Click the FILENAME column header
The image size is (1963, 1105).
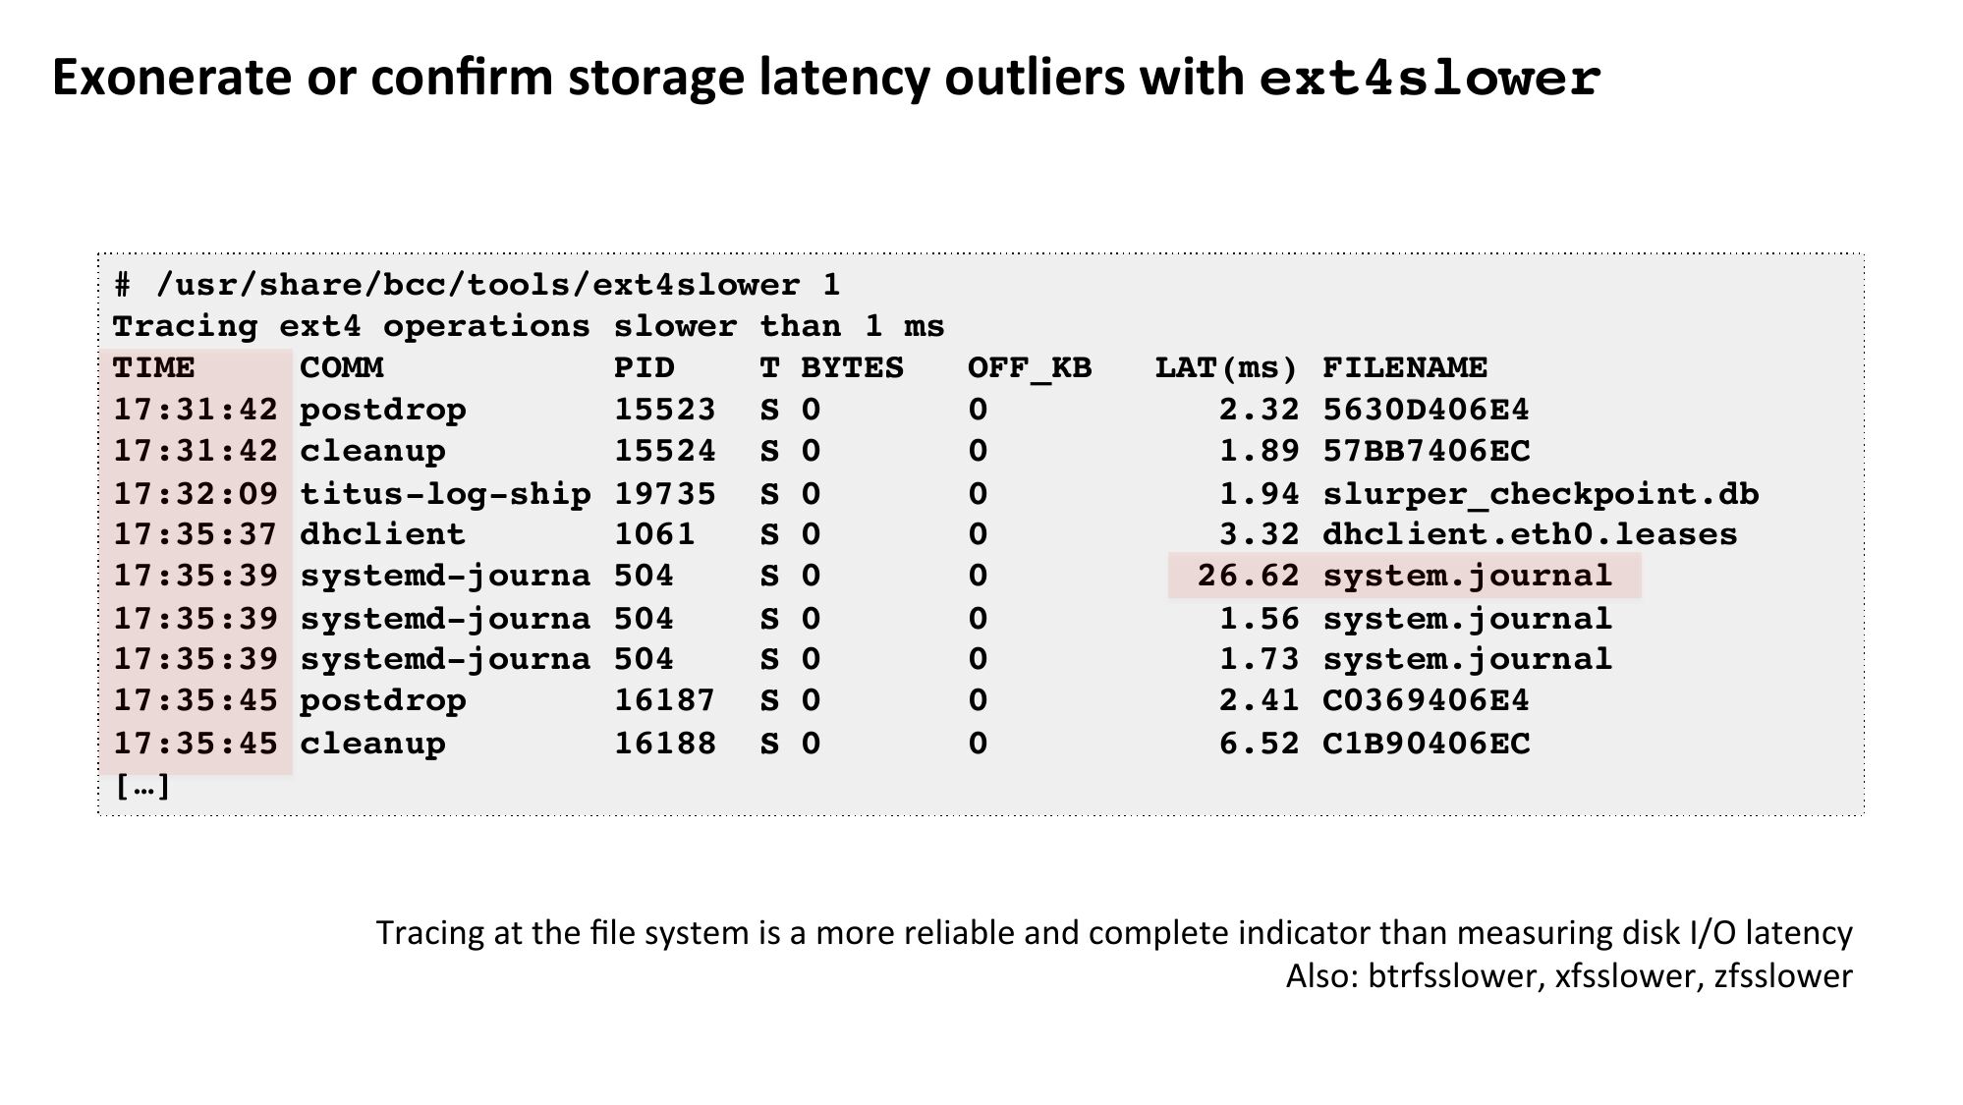[1405, 367]
